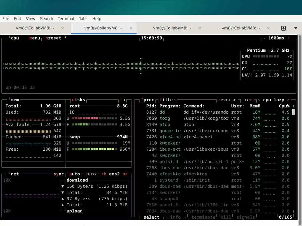Switch sort column left with < arrow
302x226 pixels.
tap(259, 100)
